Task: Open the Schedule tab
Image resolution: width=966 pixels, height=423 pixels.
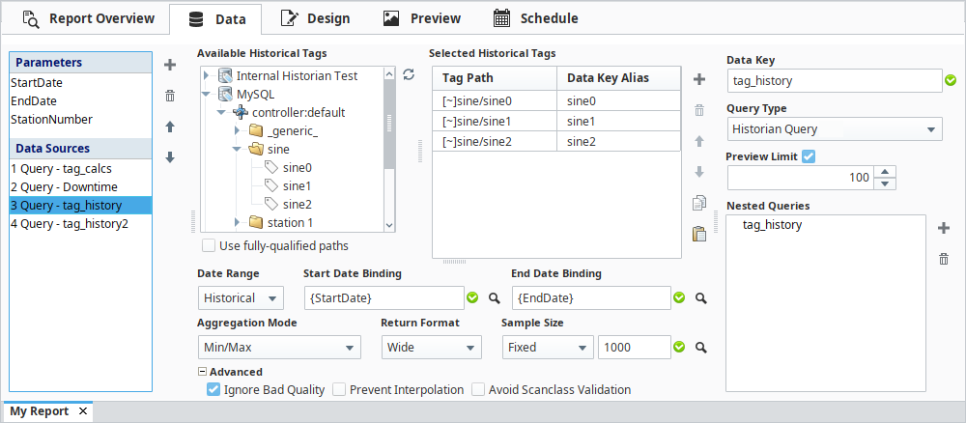Action: [x=535, y=18]
